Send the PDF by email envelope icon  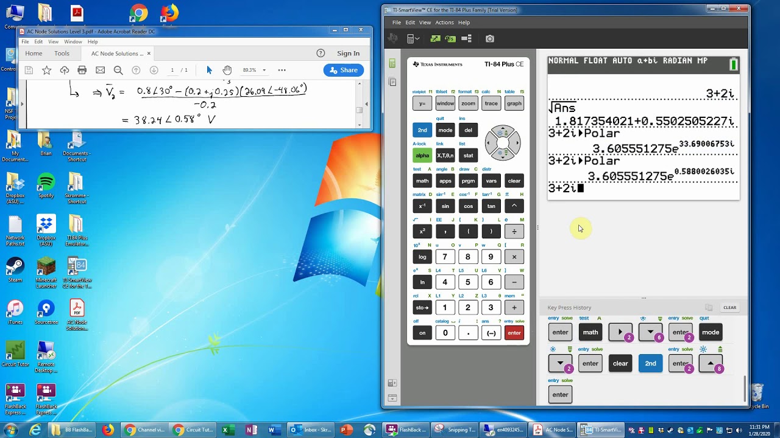pos(100,70)
